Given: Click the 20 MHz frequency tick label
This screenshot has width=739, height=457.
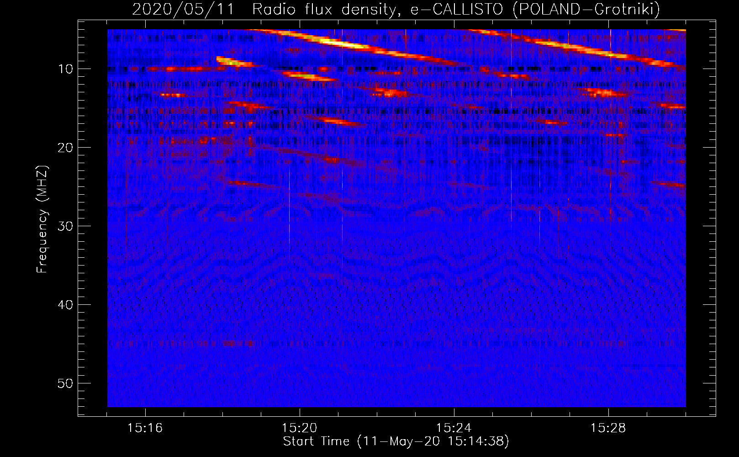Looking at the screenshot, I should (65, 148).
